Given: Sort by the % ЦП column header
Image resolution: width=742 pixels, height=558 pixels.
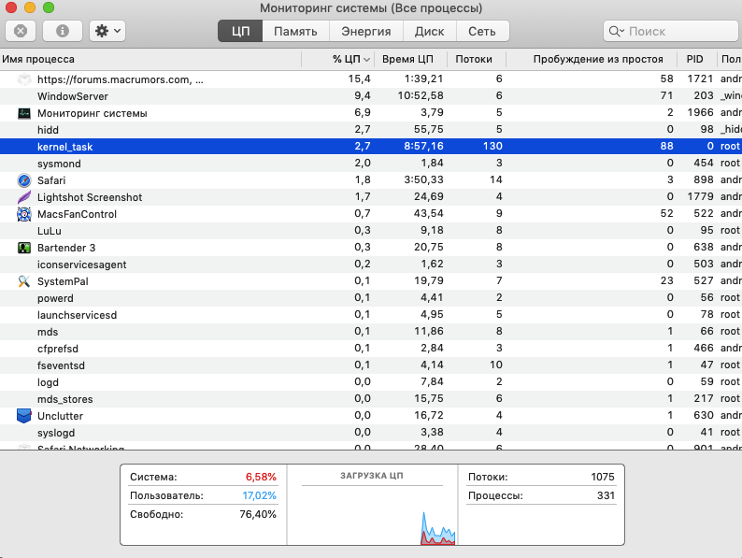Looking at the screenshot, I should pyautogui.click(x=338, y=59).
